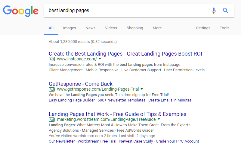The height and width of the screenshot is (148, 241).
Task: Open 'Create the Best Landing Pages' ad title
Action: (x=125, y=54)
